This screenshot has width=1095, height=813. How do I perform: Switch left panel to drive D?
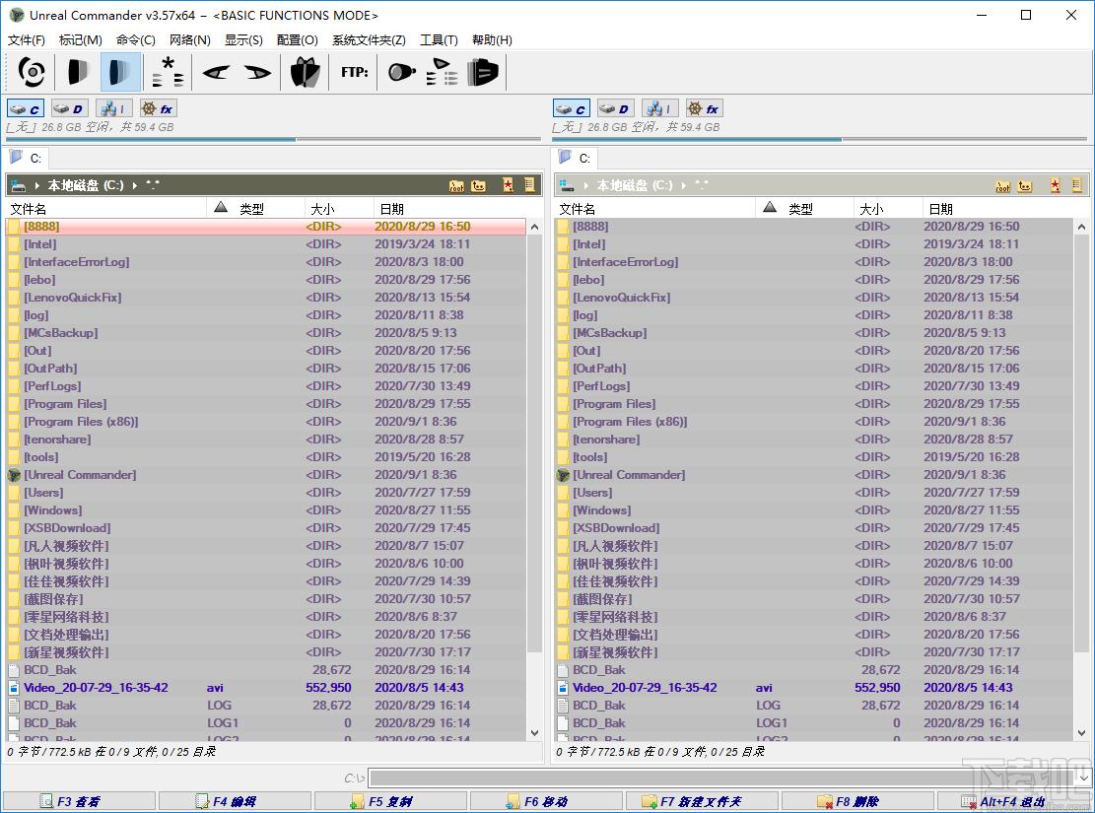pyautogui.click(x=68, y=109)
